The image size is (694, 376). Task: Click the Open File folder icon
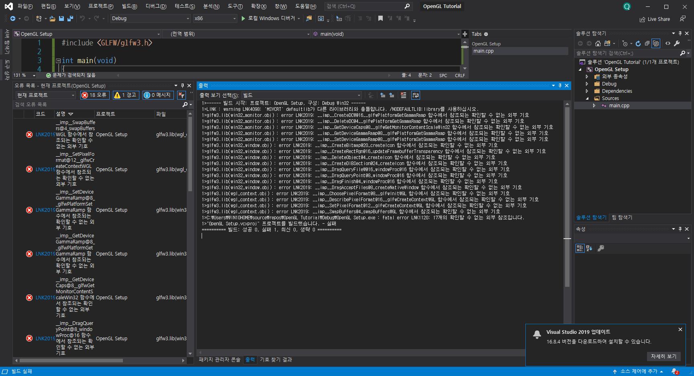(x=52, y=18)
